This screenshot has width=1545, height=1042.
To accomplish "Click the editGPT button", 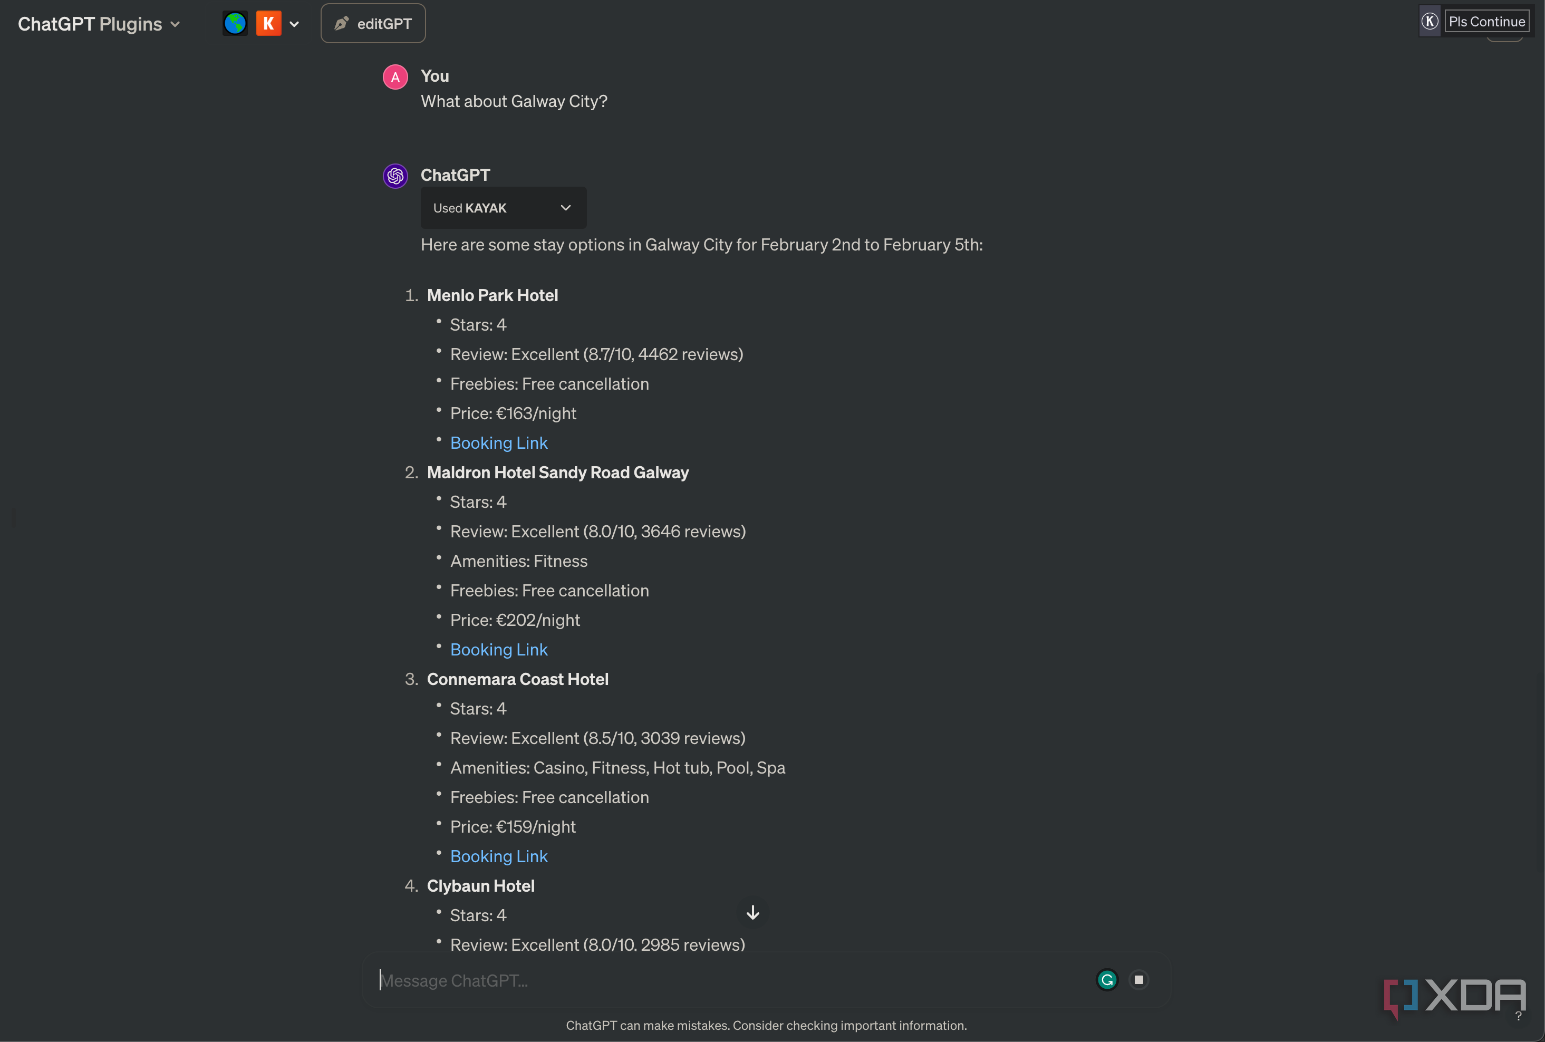I will pyautogui.click(x=373, y=24).
